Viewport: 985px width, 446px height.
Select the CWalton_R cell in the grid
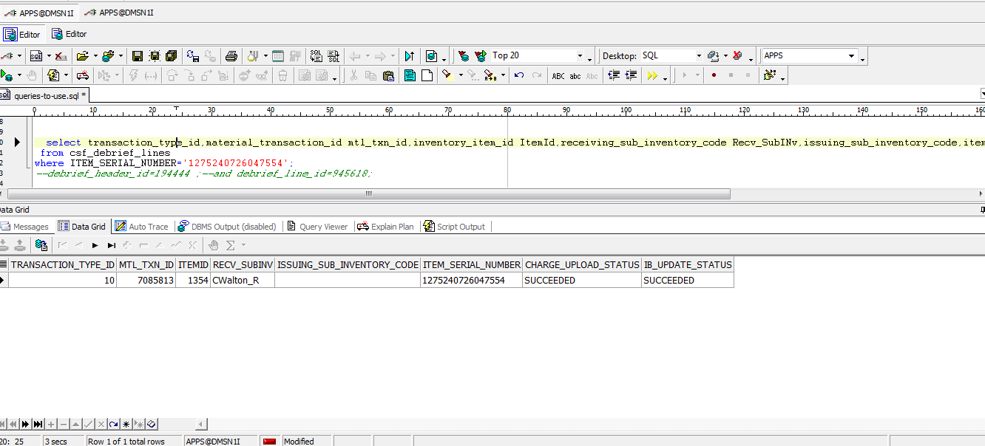pos(242,280)
